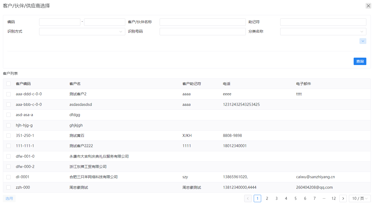Change page size from 10 / 页

[x=359, y=198]
